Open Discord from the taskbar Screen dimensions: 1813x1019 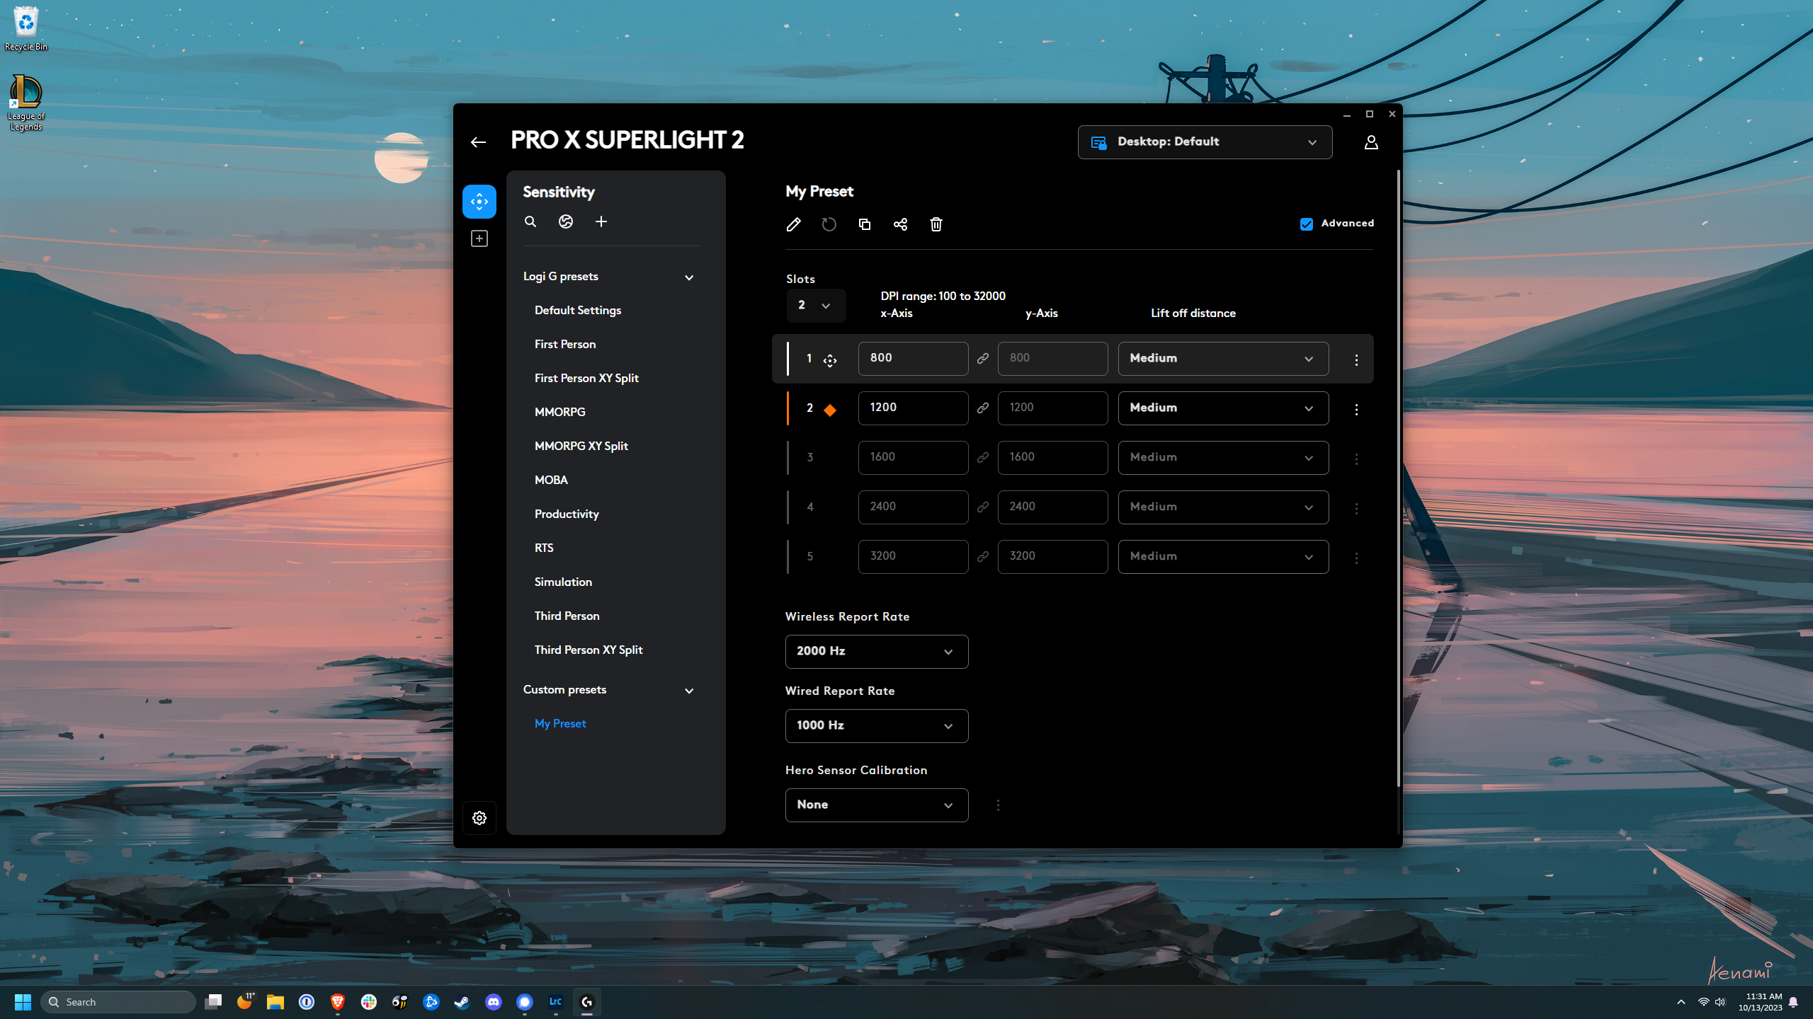493,1002
